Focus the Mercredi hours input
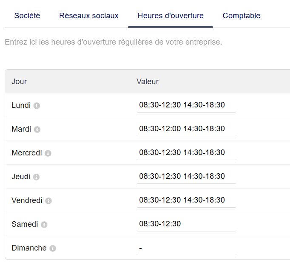This screenshot has width=290, height=262. pyautogui.click(x=186, y=152)
